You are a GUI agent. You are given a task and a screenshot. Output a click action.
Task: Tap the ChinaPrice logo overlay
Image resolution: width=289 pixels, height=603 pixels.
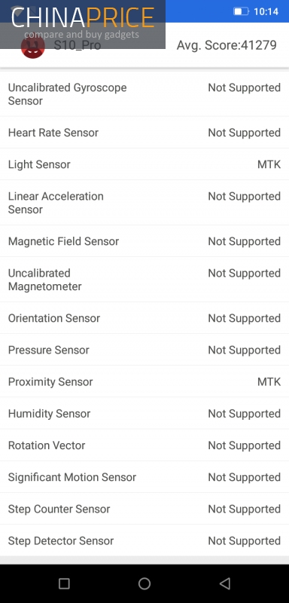(x=83, y=24)
